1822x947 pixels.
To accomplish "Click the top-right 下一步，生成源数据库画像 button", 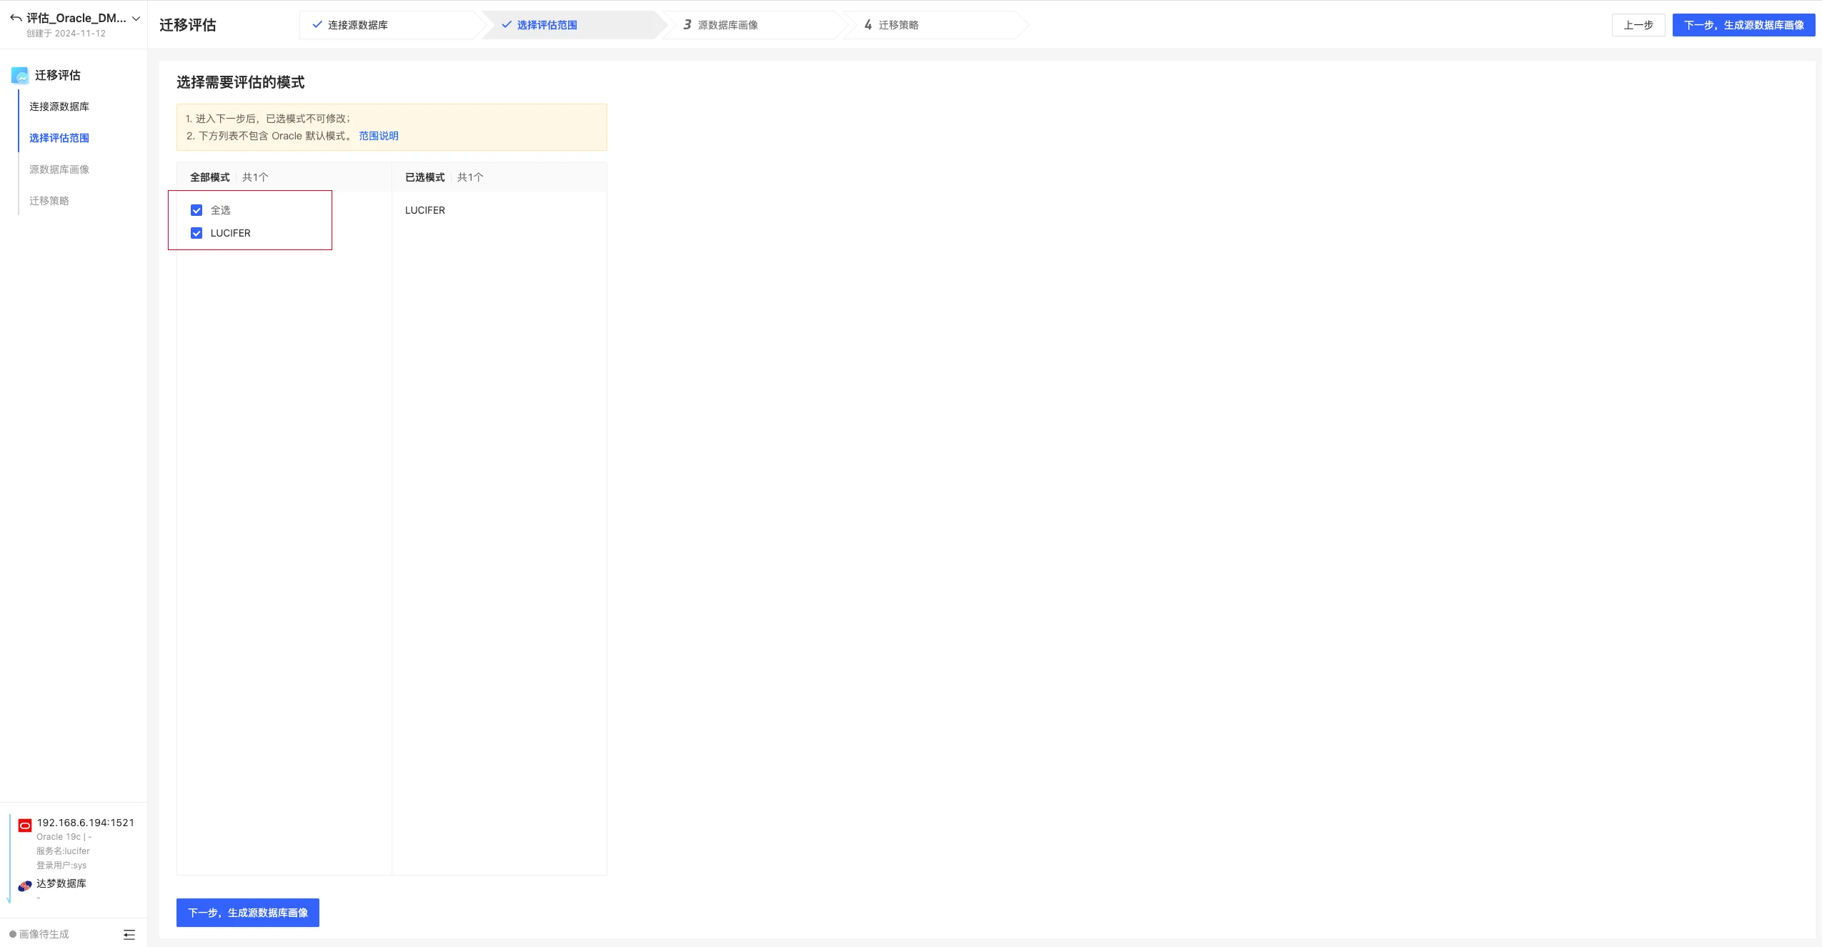I will tap(1743, 25).
